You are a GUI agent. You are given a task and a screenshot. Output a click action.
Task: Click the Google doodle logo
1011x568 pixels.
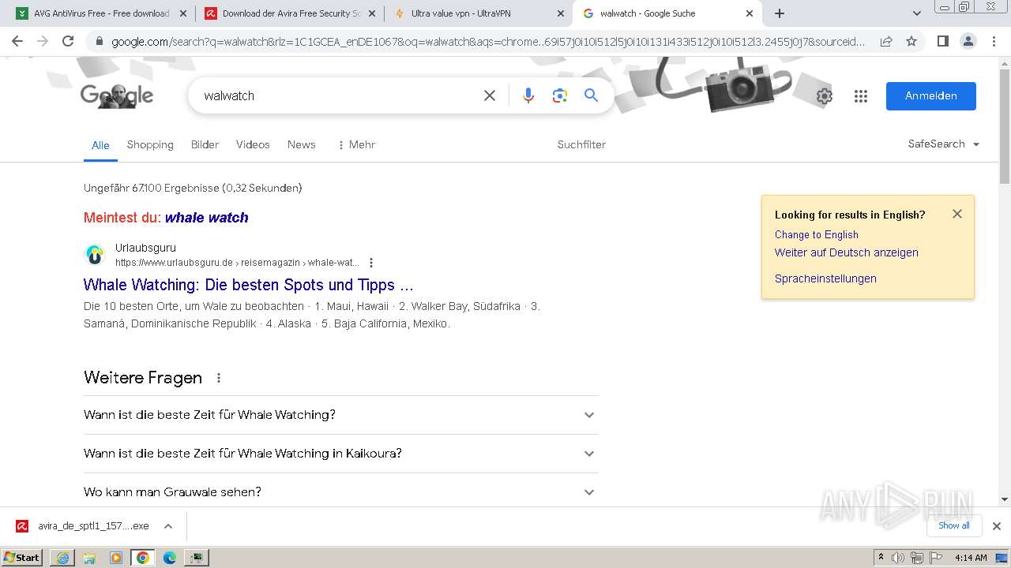(x=117, y=95)
